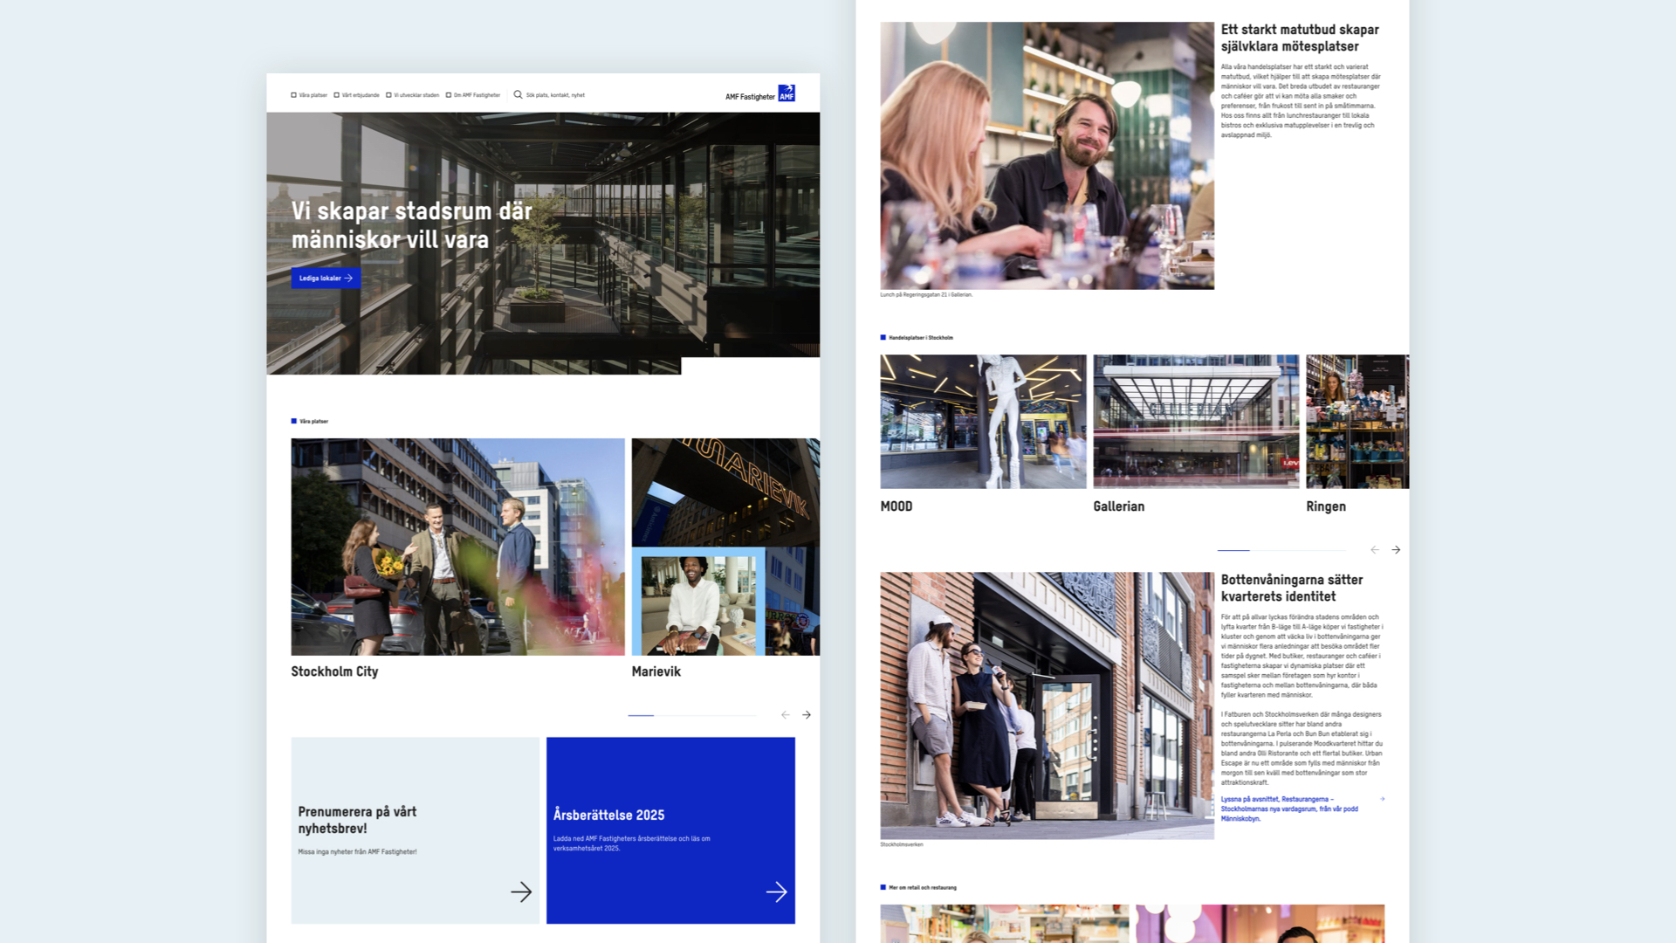Click the Galleria title
This screenshot has height=943, width=1676.
point(1118,506)
